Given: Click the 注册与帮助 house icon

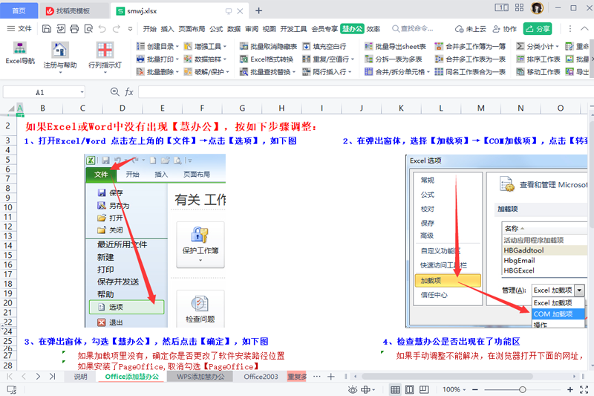Looking at the screenshot, I should pos(60,50).
